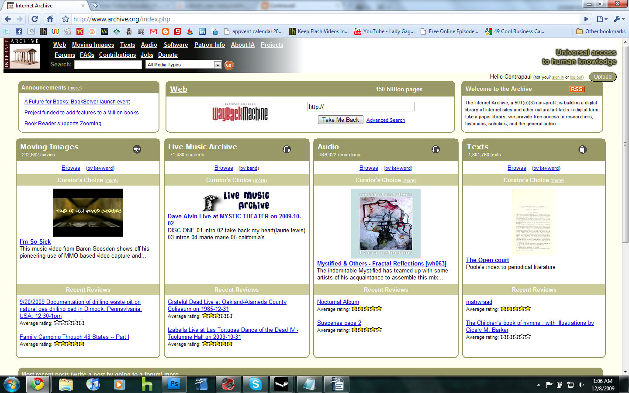This screenshot has width=629, height=393.
Task: Open the I'm So Sick video link
Action: tap(35, 241)
